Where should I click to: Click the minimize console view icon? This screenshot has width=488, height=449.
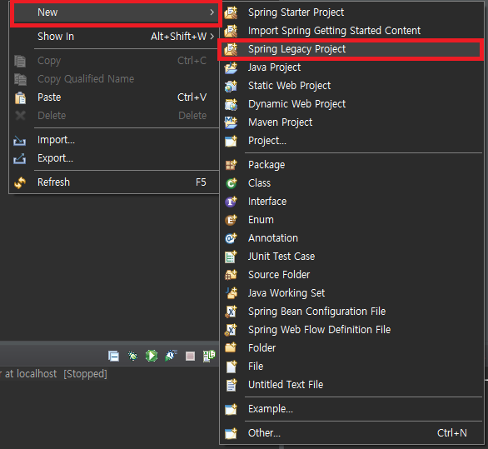(x=113, y=356)
